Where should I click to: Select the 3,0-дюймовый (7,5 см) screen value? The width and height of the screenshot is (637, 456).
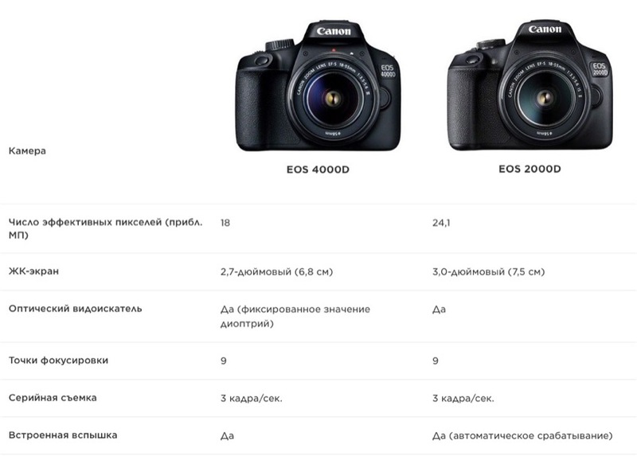pos(488,272)
